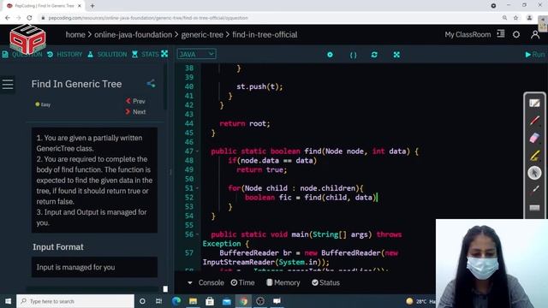Select the red pen annotation tool

(534, 121)
